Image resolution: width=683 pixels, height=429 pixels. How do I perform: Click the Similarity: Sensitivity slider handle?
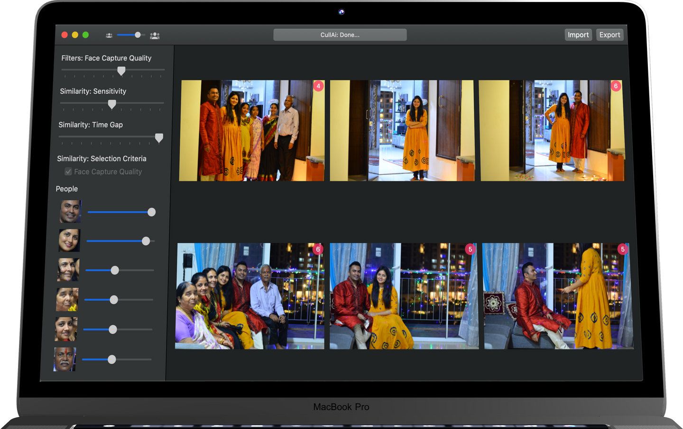pos(112,104)
